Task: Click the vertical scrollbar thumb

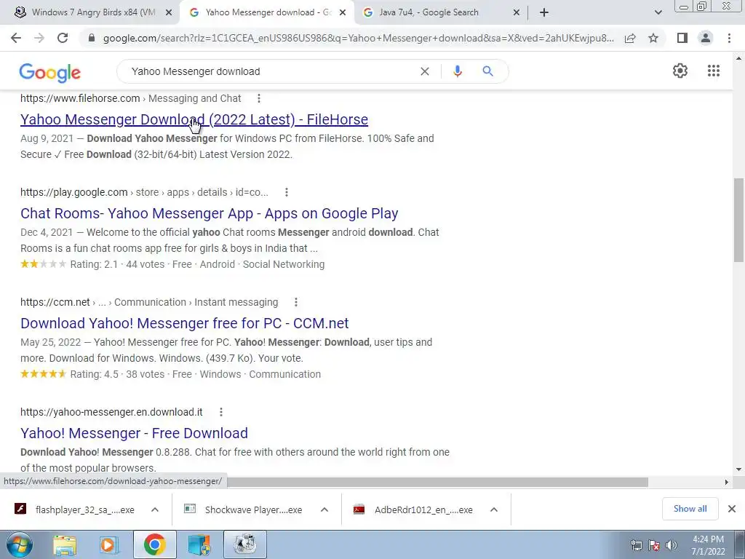Action: click(x=738, y=220)
